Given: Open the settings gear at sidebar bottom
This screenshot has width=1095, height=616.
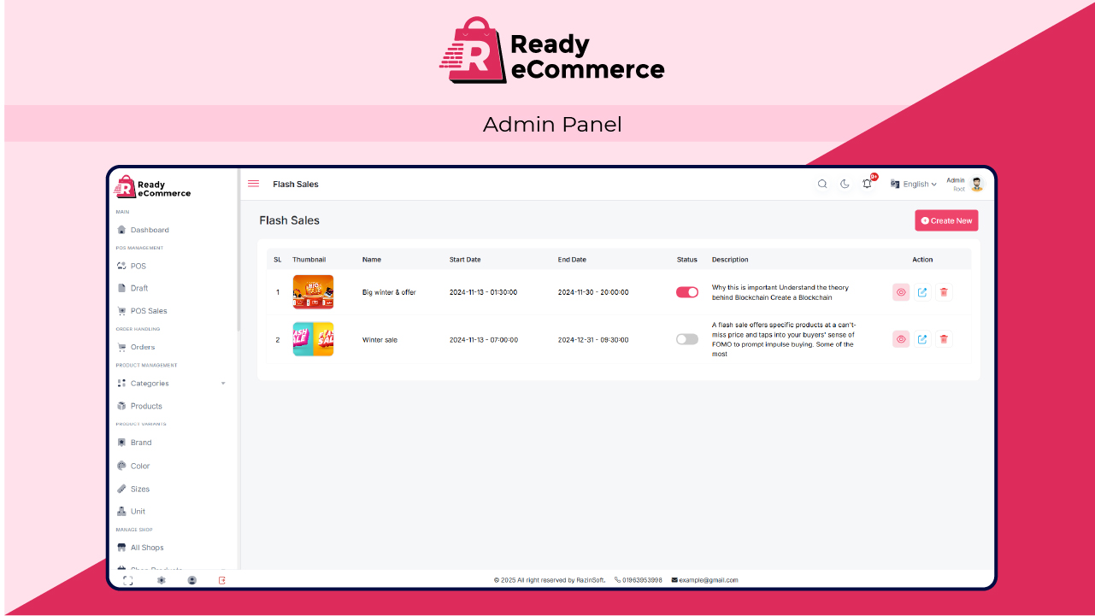Looking at the screenshot, I should click(161, 579).
